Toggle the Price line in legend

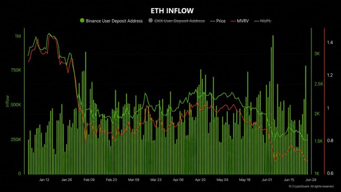coord(218,21)
